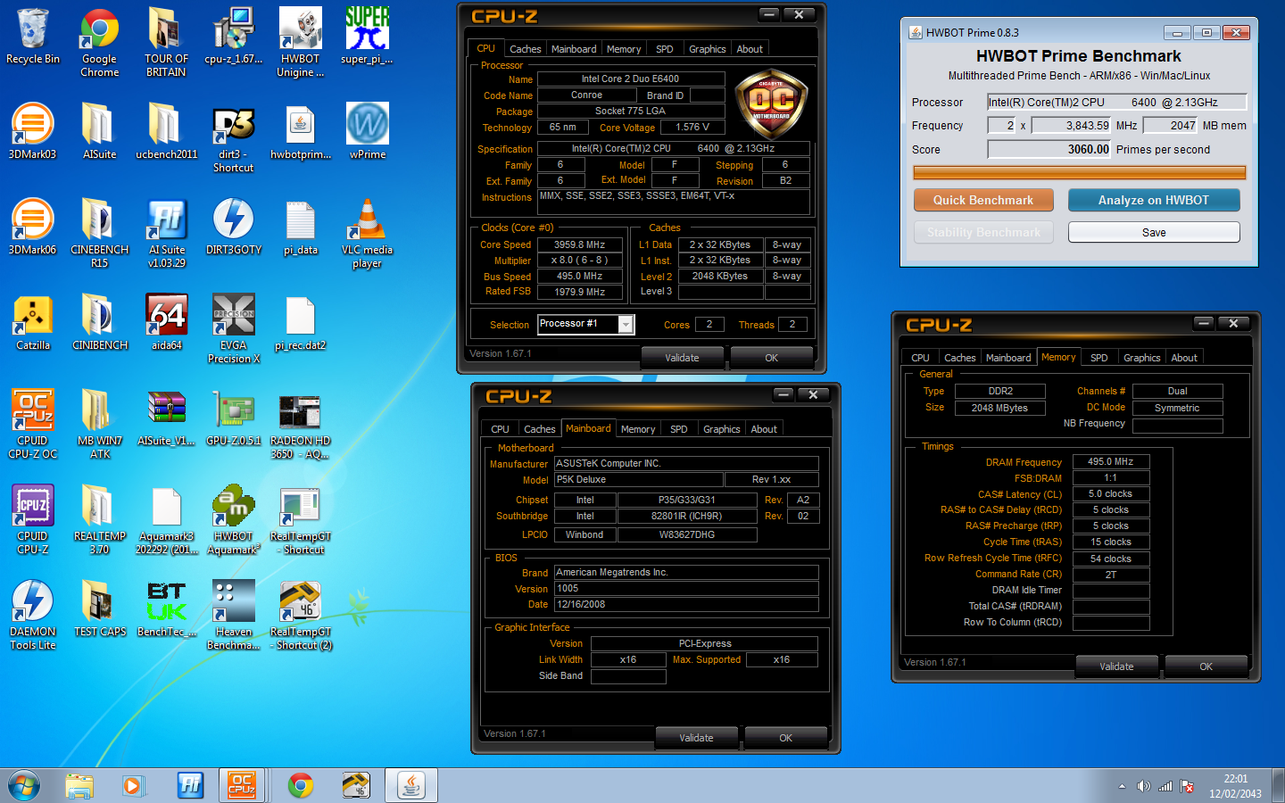This screenshot has width=1285, height=803.
Task: Open the CINEBENCH R15 folder
Action: click(100, 234)
